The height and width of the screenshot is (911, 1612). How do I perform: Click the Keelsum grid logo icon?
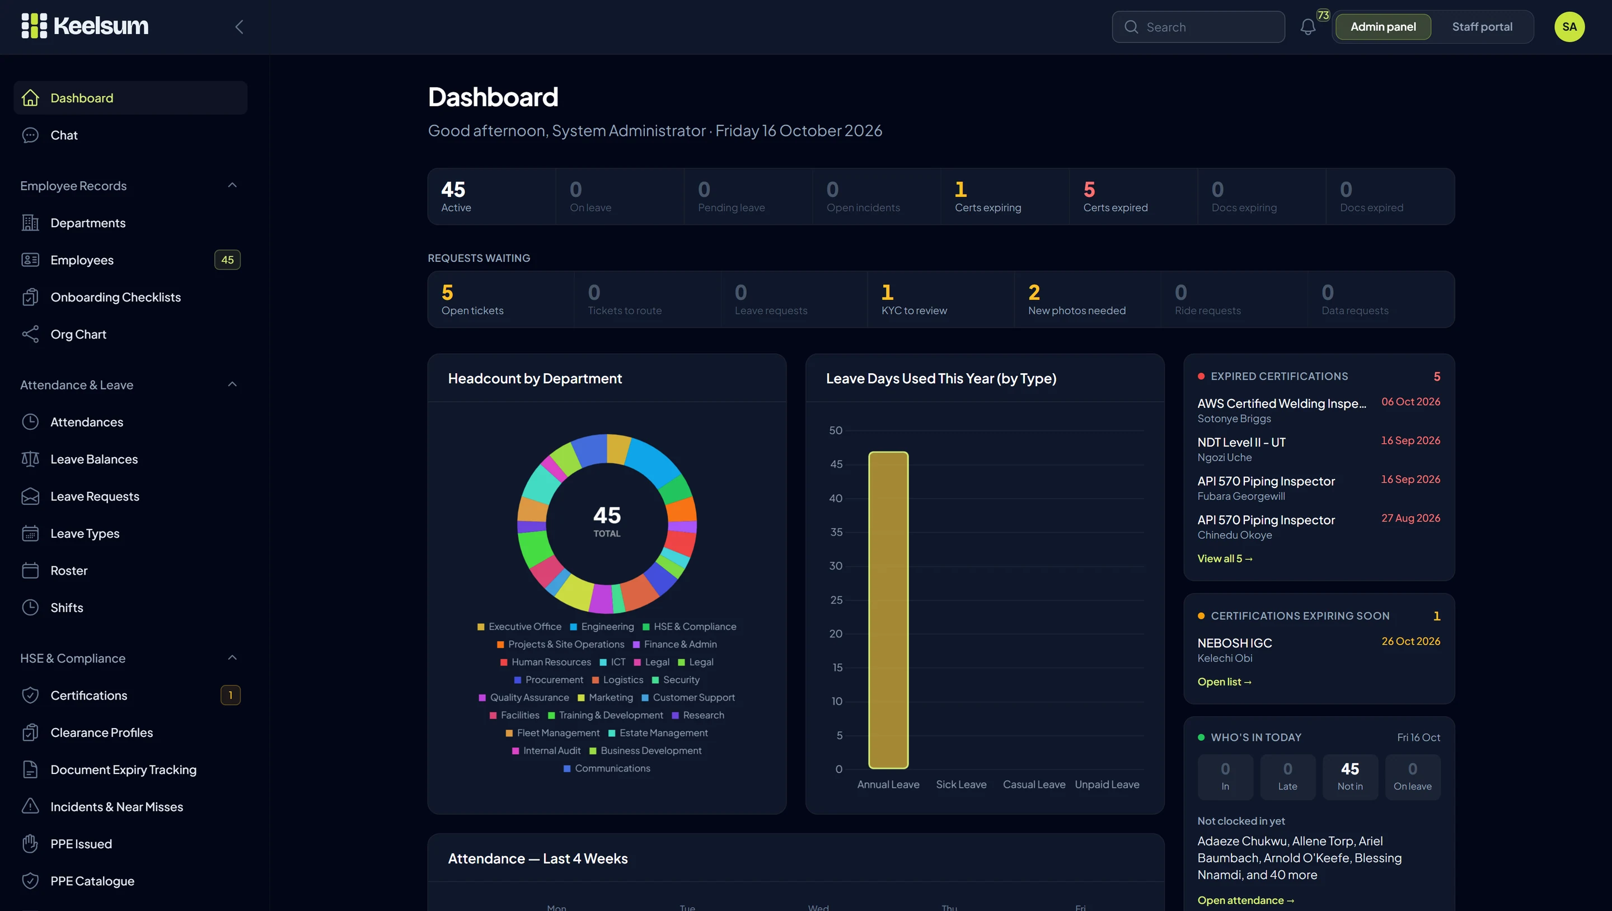click(x=34, y=26)
